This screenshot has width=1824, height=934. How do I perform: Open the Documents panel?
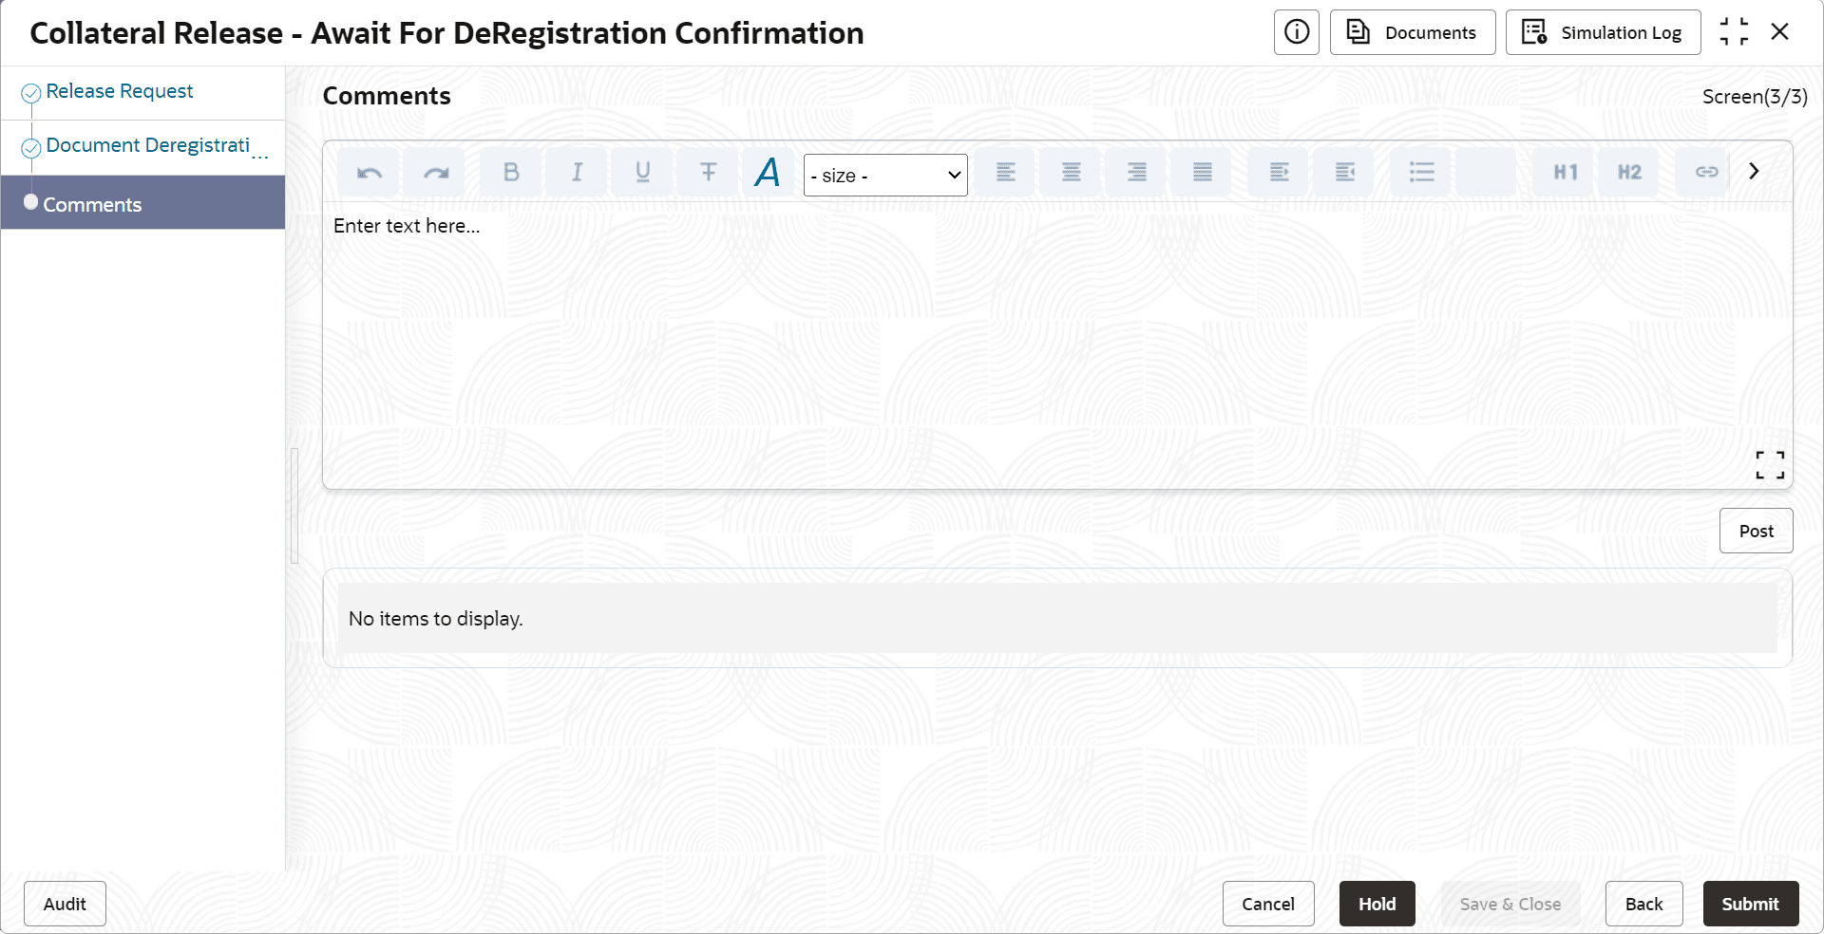tap(1413, 32)
